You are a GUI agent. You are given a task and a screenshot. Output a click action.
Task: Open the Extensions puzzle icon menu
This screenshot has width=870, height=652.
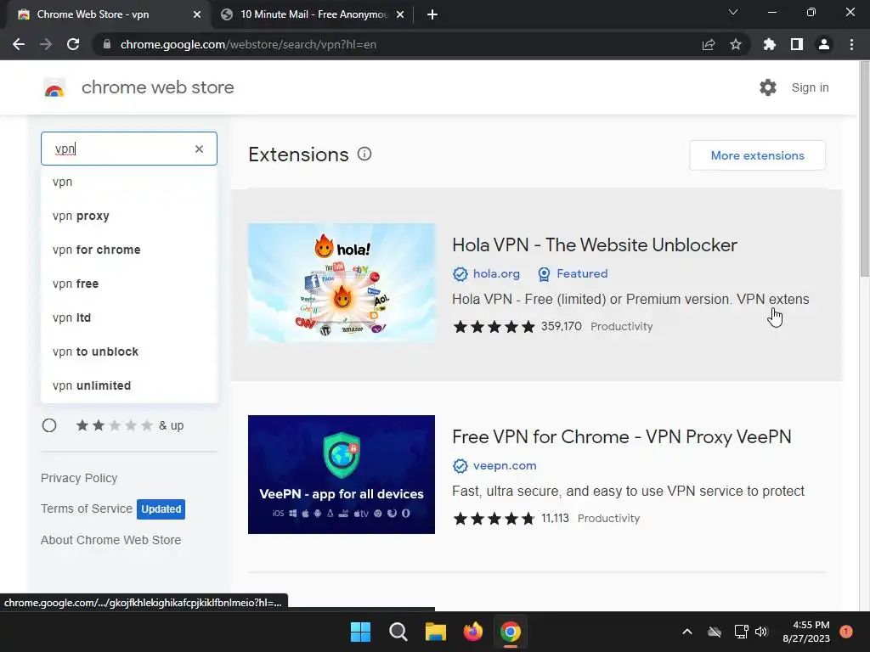pyautogui.click(x=769, y=44)
